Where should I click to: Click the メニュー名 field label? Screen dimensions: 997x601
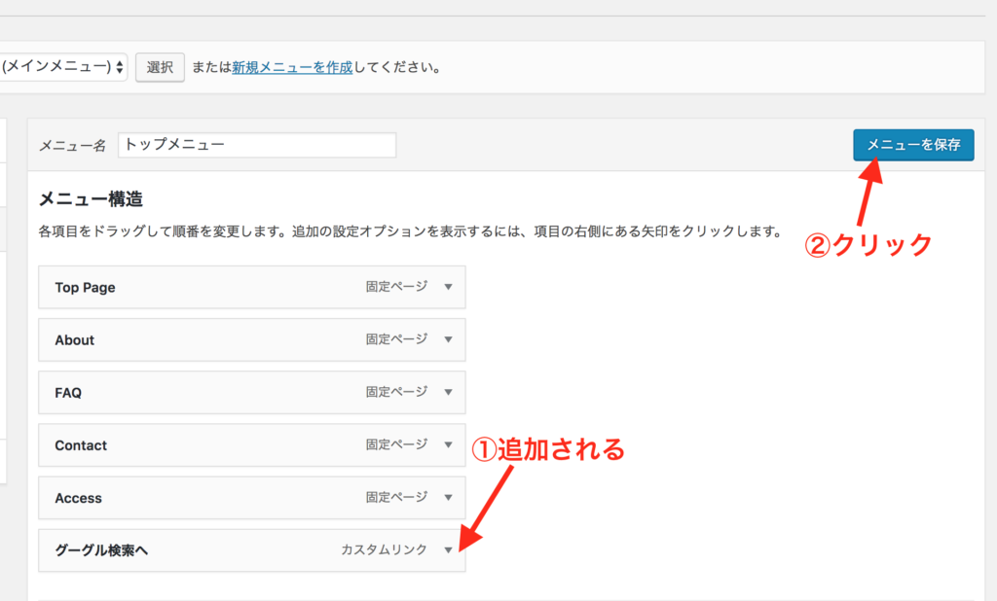(x=72, y=146)
